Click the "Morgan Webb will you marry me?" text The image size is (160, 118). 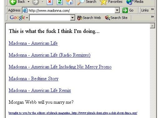pos(41,102)
